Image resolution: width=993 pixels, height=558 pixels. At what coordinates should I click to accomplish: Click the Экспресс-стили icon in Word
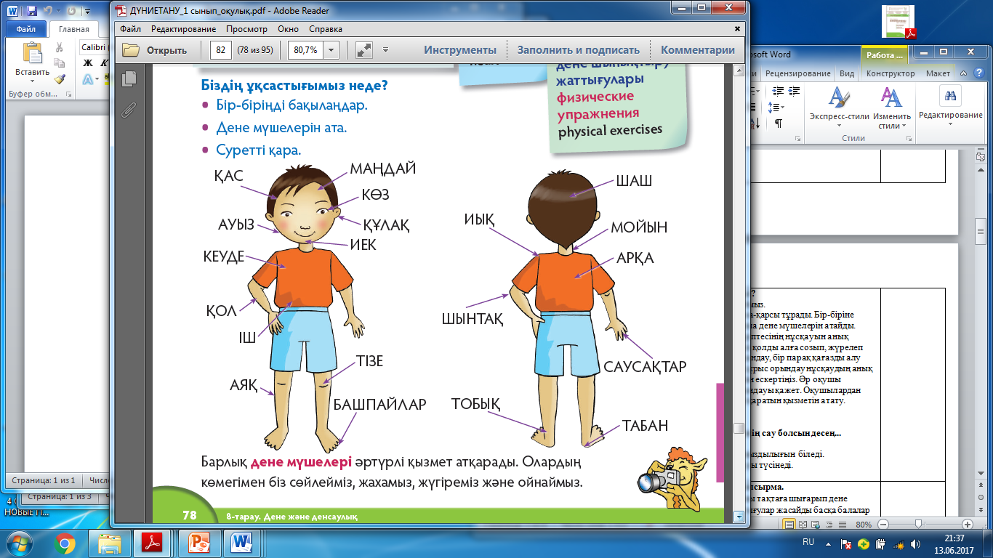839,96
